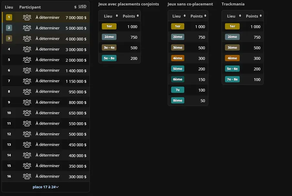Click the team icon in the 5th place row
292x196 pixels.
(27, 60)
